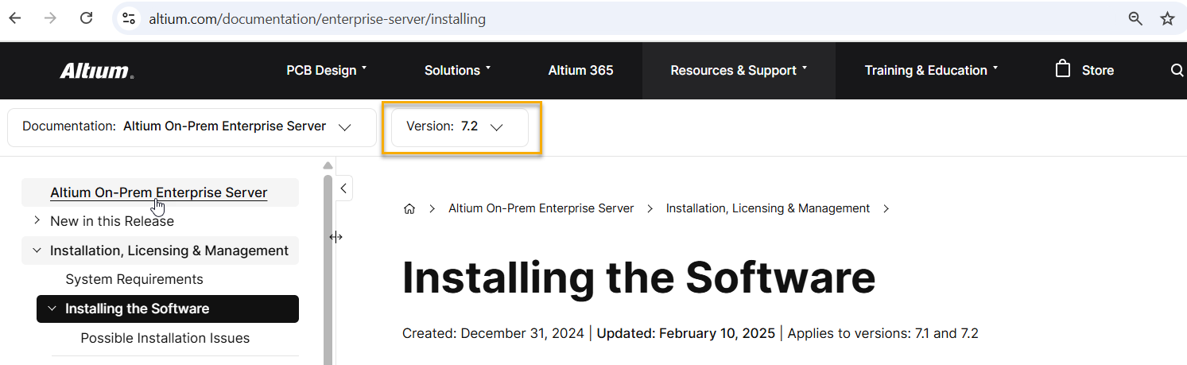Expand the New in this Release section

[x=37, y=220]
